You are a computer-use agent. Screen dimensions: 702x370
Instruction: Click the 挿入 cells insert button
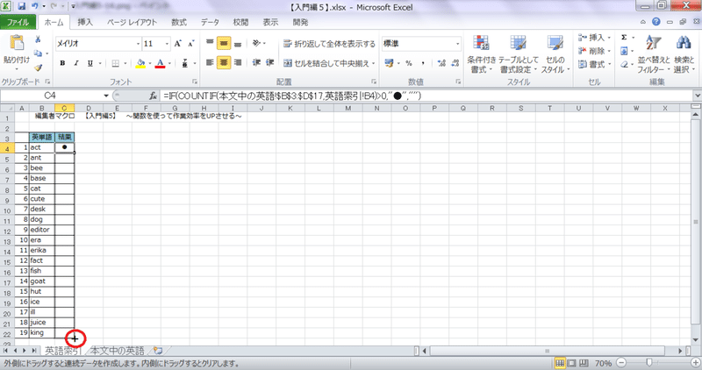coord(594,38)
